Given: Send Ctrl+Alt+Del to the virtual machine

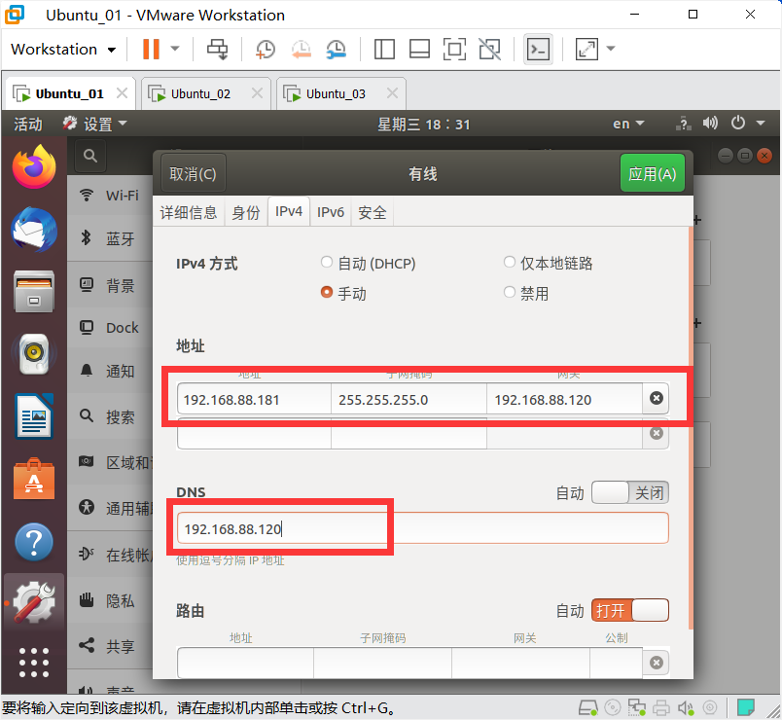Looking at the screenshot, I should 217,49.
